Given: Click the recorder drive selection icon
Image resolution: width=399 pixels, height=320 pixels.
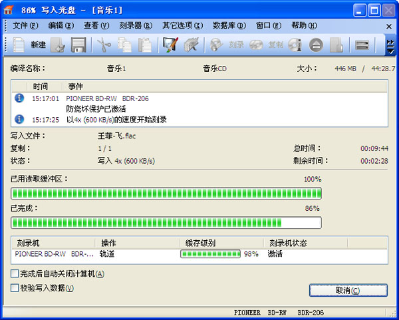Looking at the screenshot, I should [x=362, y=45].
